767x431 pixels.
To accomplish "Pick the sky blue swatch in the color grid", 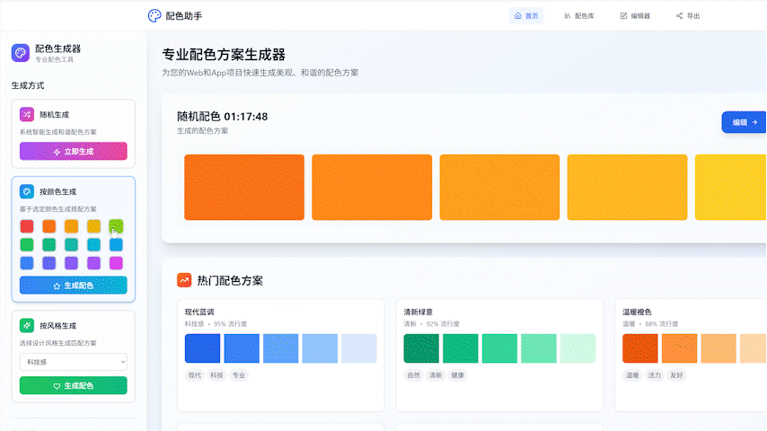I will click(x=116, y=244).
